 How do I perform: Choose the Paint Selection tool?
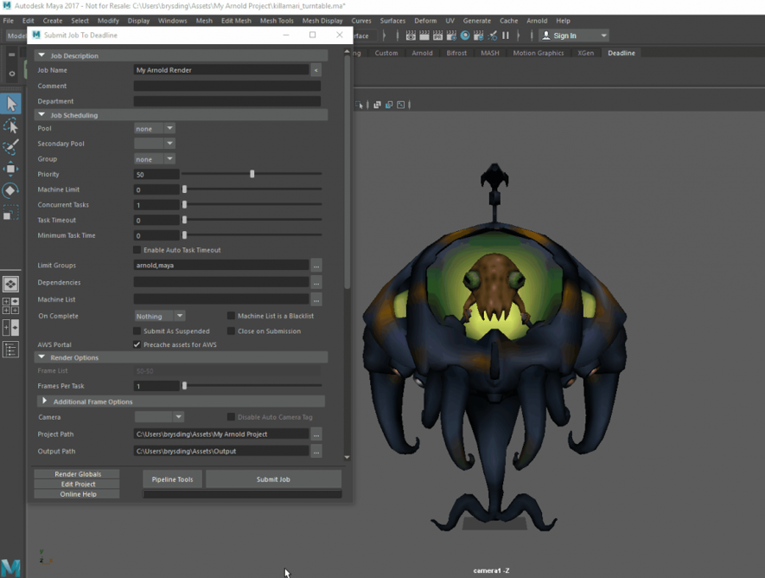pyautogui.click(x=10, y=148)
